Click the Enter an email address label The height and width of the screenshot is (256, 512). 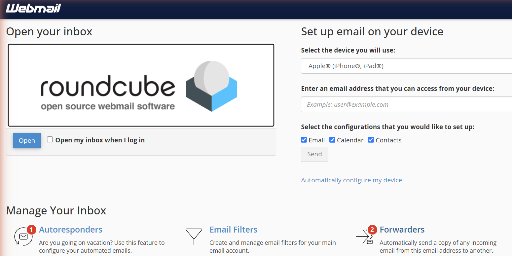398,89
